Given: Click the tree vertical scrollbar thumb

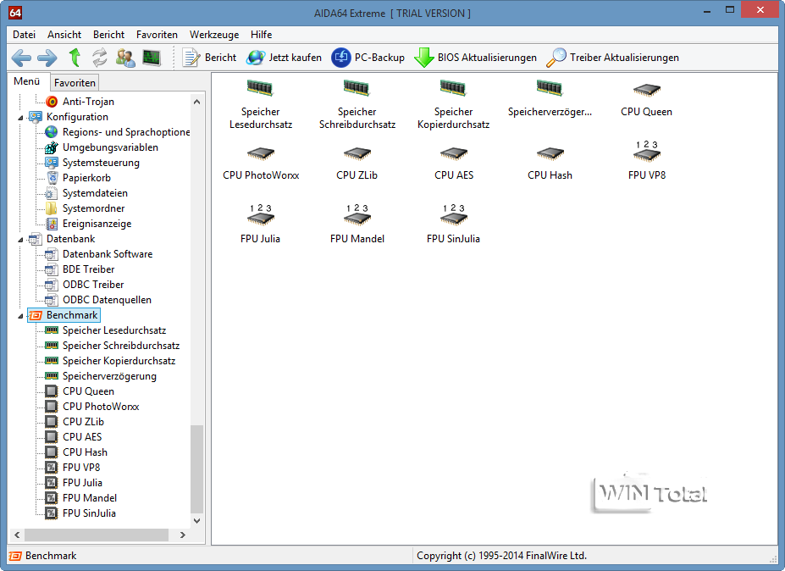Looking at the screenshot, I should (196, 468).
